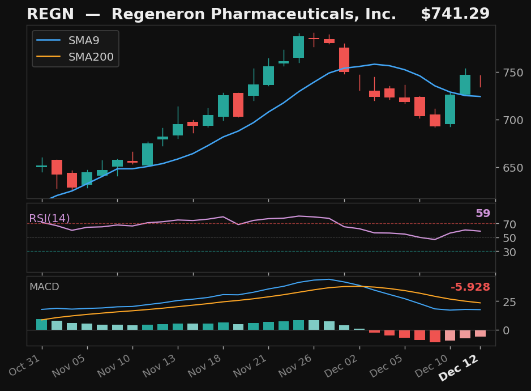Click the RSI 30 level label

(x=509, y=252)
